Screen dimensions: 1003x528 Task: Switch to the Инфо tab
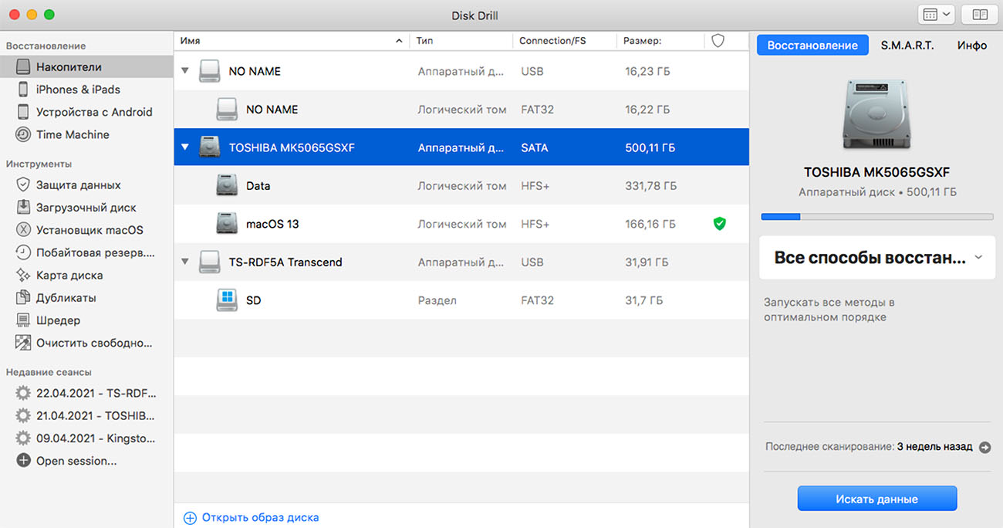pos(971,46)
